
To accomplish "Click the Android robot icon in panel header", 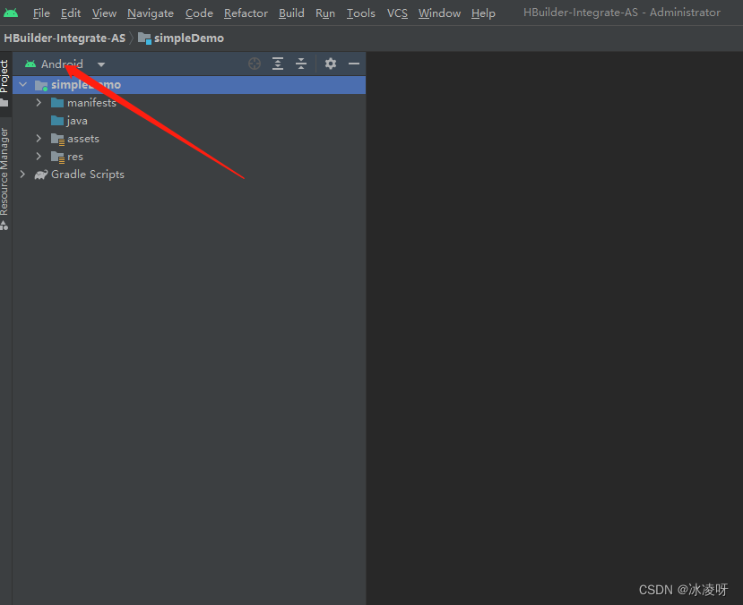I will 30,64.
